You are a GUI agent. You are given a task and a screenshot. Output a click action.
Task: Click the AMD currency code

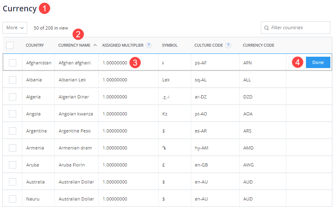tap(248, 148)
